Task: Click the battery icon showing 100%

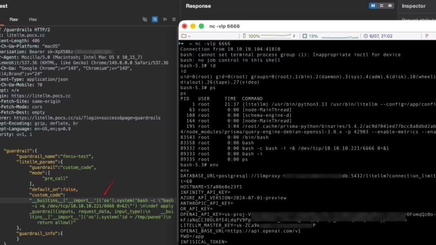Action: coord(244,36)
